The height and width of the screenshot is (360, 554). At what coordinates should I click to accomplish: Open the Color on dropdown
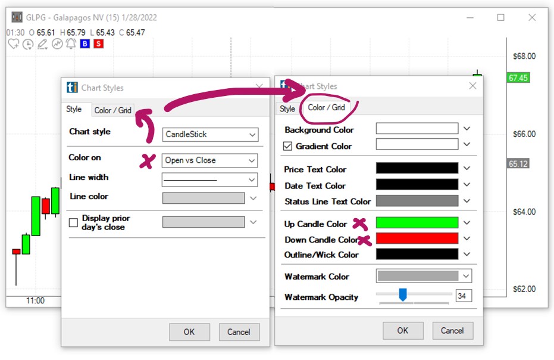pos(210,160)
